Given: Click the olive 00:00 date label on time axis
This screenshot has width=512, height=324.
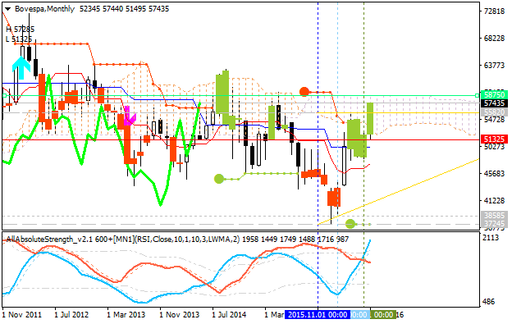Looking at the screenshot, I should pyautogui.click(x=383, y=315).
